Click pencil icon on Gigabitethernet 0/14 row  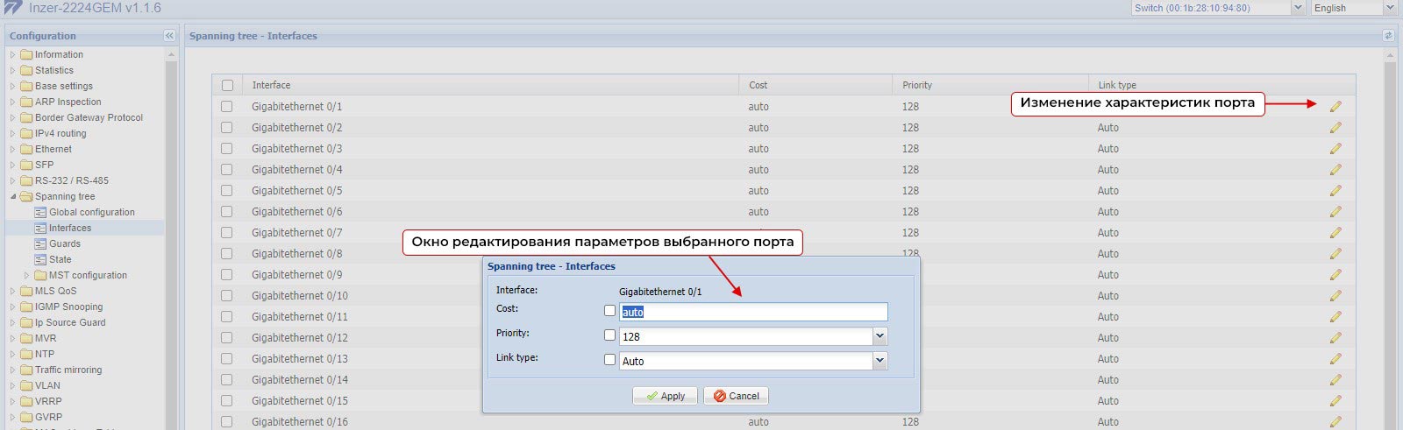(1335, 380)
